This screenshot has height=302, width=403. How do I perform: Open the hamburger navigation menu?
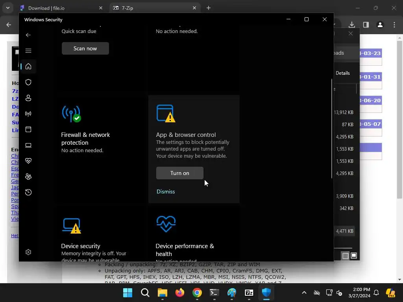[28, 51]
